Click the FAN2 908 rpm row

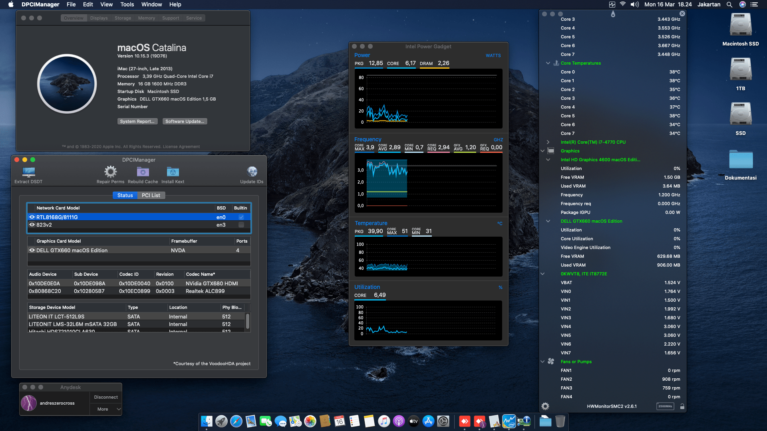pos(620,379)
